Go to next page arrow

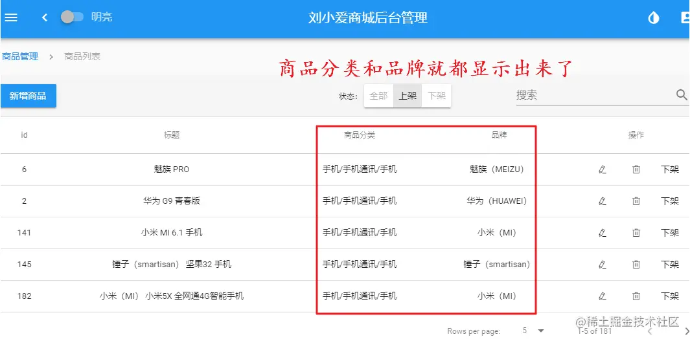(x=687, y=331)
